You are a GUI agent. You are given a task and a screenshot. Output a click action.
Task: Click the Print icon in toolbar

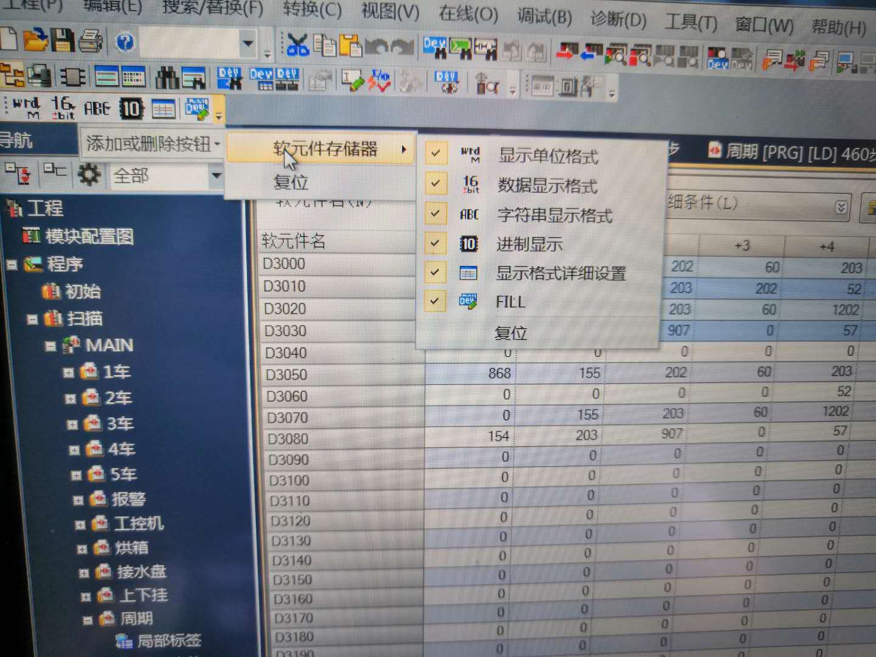[91, 41]
